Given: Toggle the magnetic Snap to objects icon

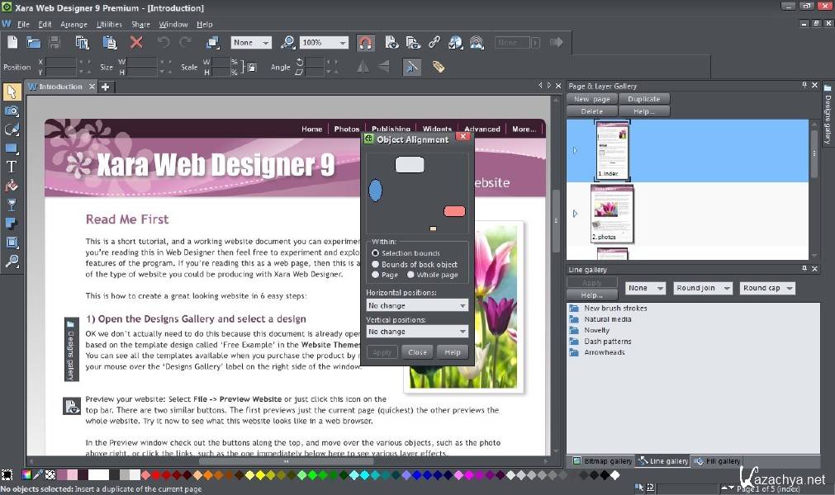Looking at the screenshot, I should coord(366,42).
